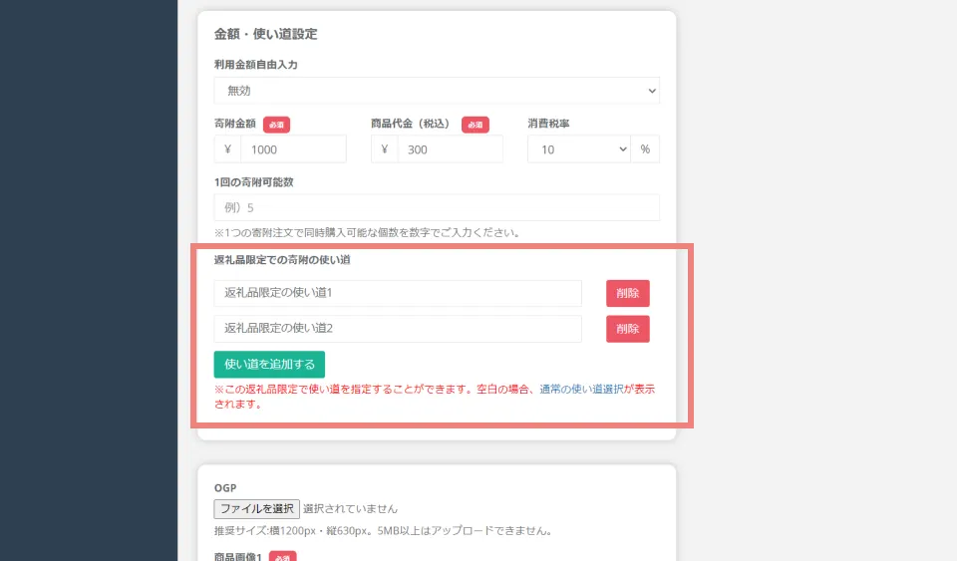Click the ¥ symbol beside 寄附金額 field
Viewport: 957px width, 561px height.
tap(228, 149)
